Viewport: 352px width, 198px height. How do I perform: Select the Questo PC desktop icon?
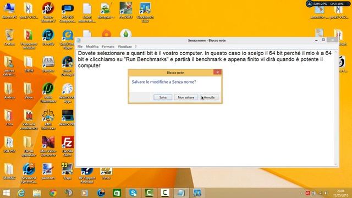[x=9, y=11]
